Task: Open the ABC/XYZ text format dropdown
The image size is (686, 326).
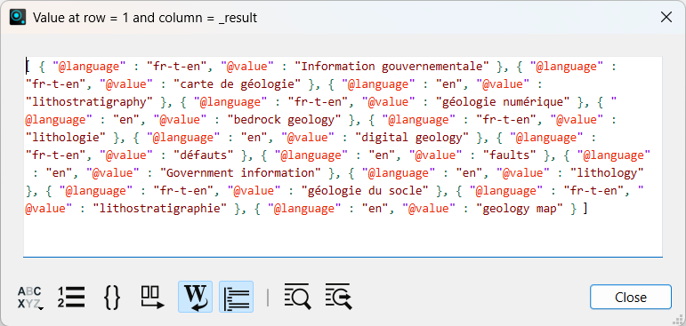Action: pyautogui.click(x=29, y=298)
